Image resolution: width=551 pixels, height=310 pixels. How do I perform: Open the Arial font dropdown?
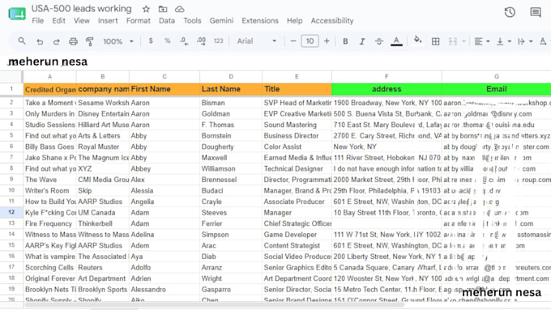[257, 41]
